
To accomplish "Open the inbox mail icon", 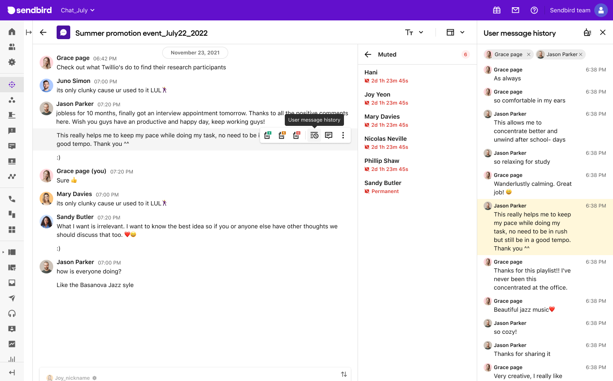I will pos(516,10).
